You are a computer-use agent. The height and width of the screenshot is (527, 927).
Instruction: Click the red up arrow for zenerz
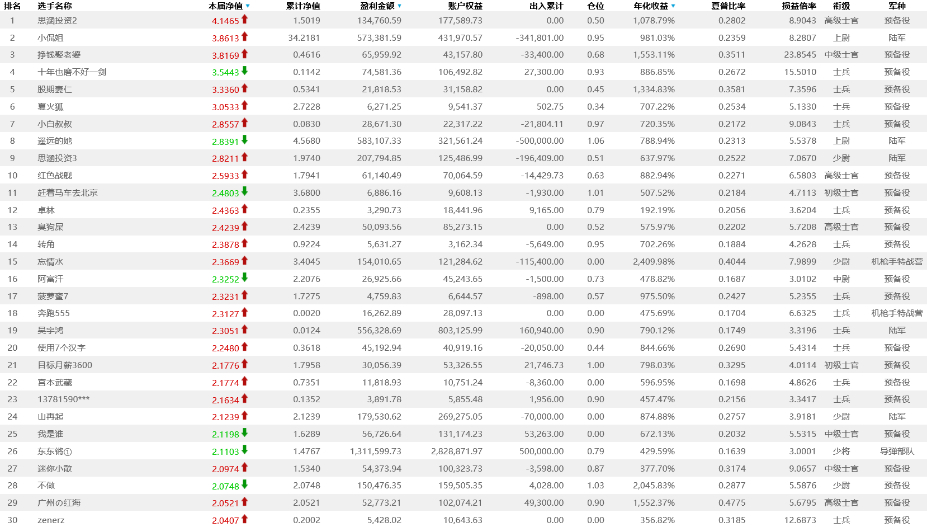[244, 519]
